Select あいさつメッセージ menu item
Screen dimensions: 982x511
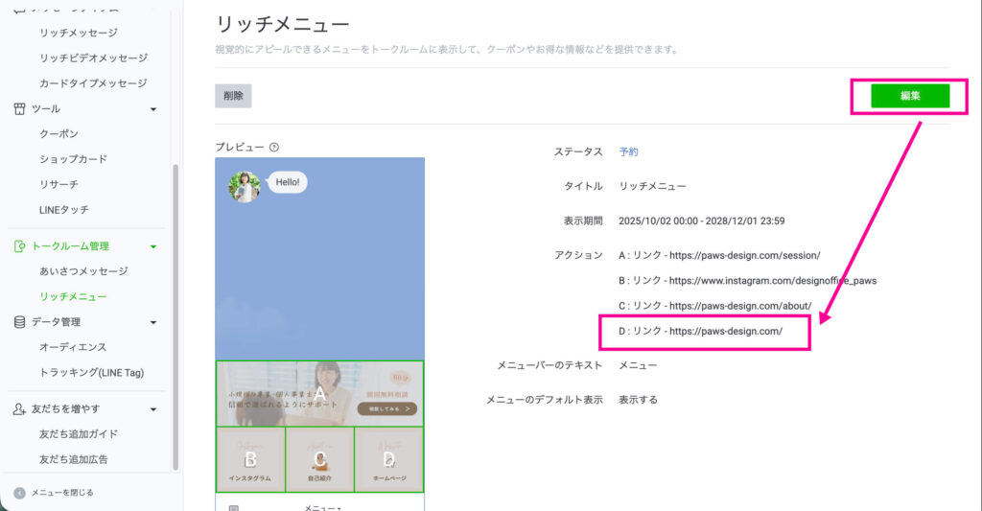83,272
